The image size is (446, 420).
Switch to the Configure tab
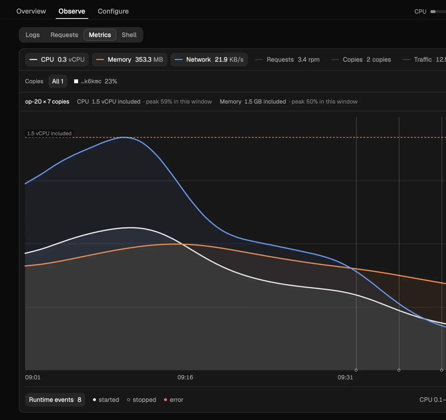[113, 11]
